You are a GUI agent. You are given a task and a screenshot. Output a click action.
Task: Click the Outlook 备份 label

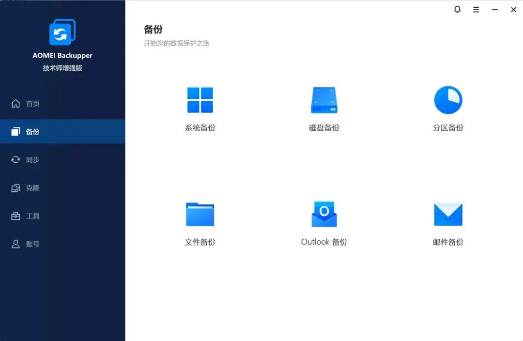(324, 242)
